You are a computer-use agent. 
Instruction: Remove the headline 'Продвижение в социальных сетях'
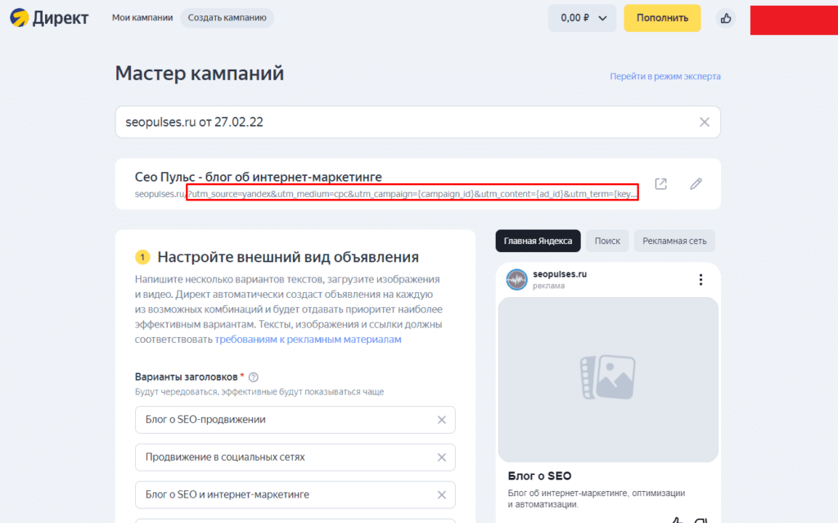coord(441,458)
